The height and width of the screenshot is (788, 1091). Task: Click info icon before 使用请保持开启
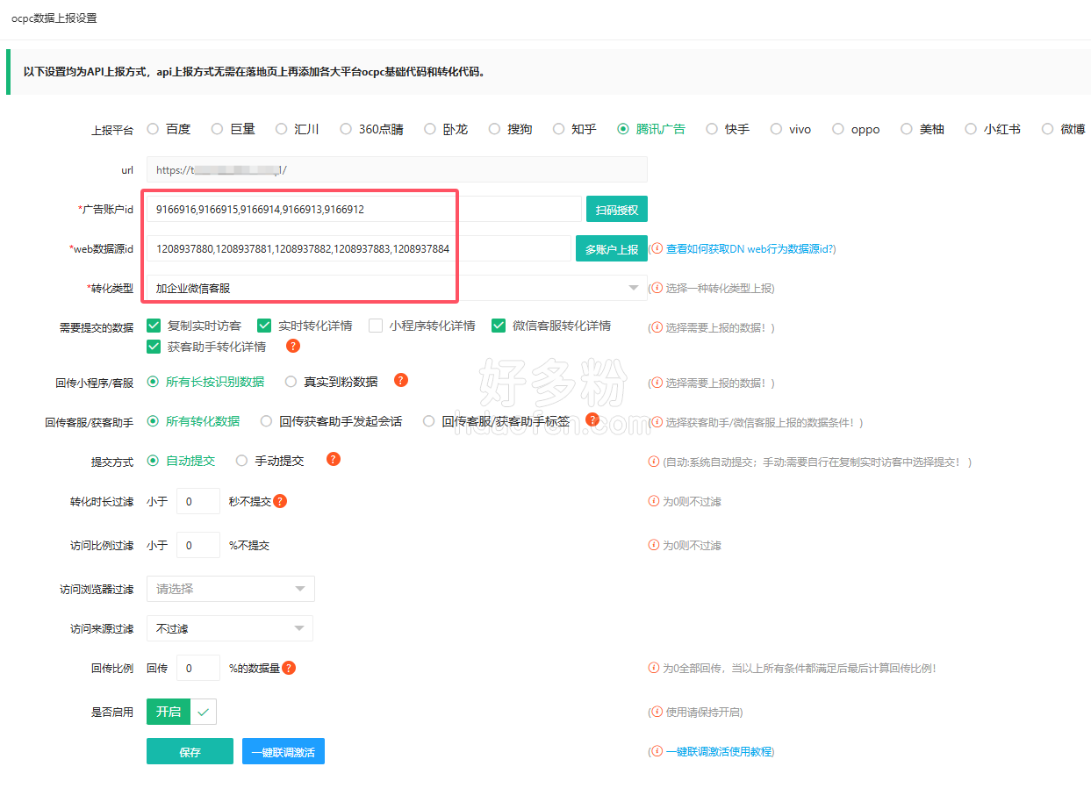657,712
